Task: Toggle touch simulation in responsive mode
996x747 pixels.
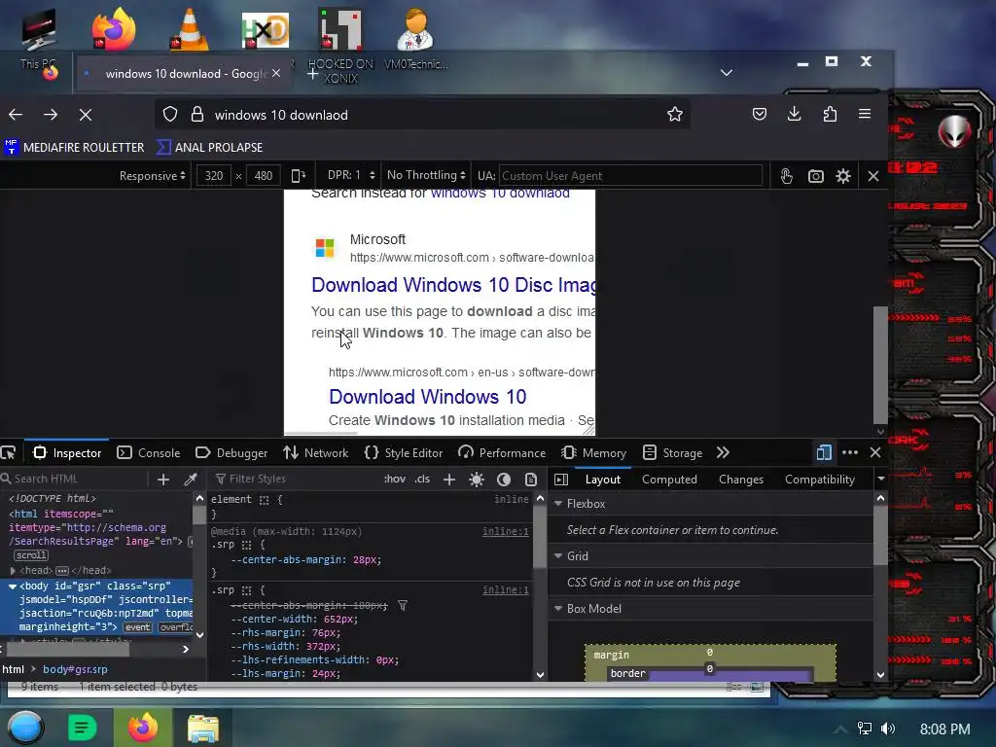Action: tap(786, 176)
